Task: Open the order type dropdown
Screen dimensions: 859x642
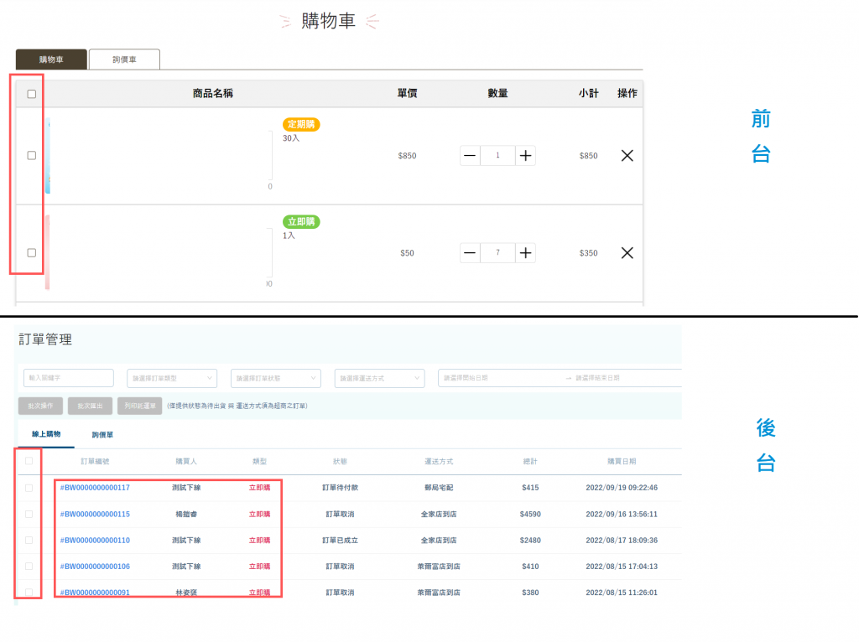Action: [x=172, y=378]
